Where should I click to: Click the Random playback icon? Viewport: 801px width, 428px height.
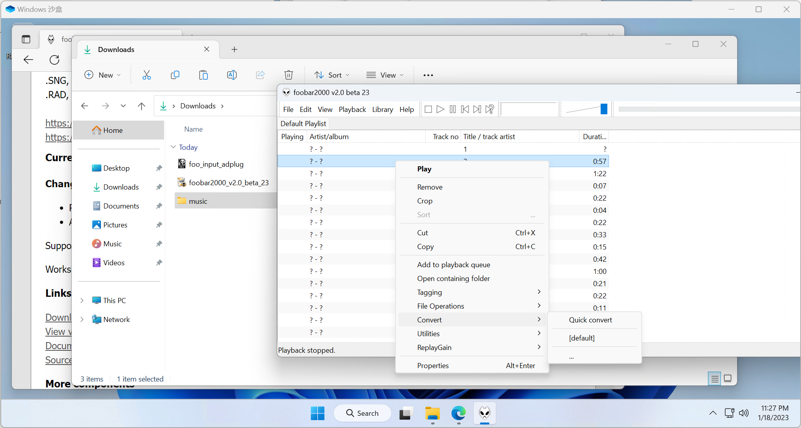coord(489,109)
